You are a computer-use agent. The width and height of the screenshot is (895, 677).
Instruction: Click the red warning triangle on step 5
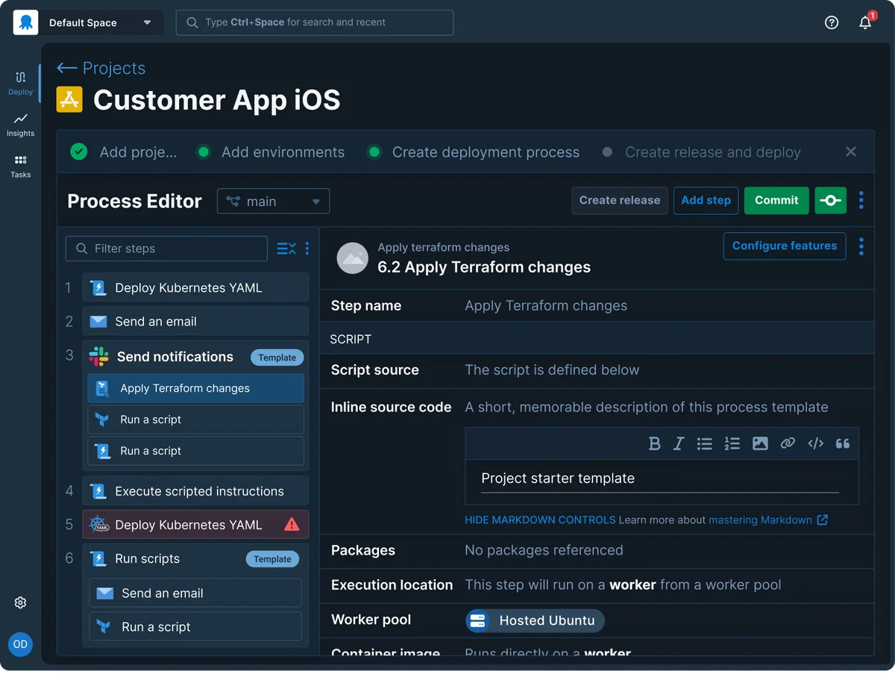point(292,525)
